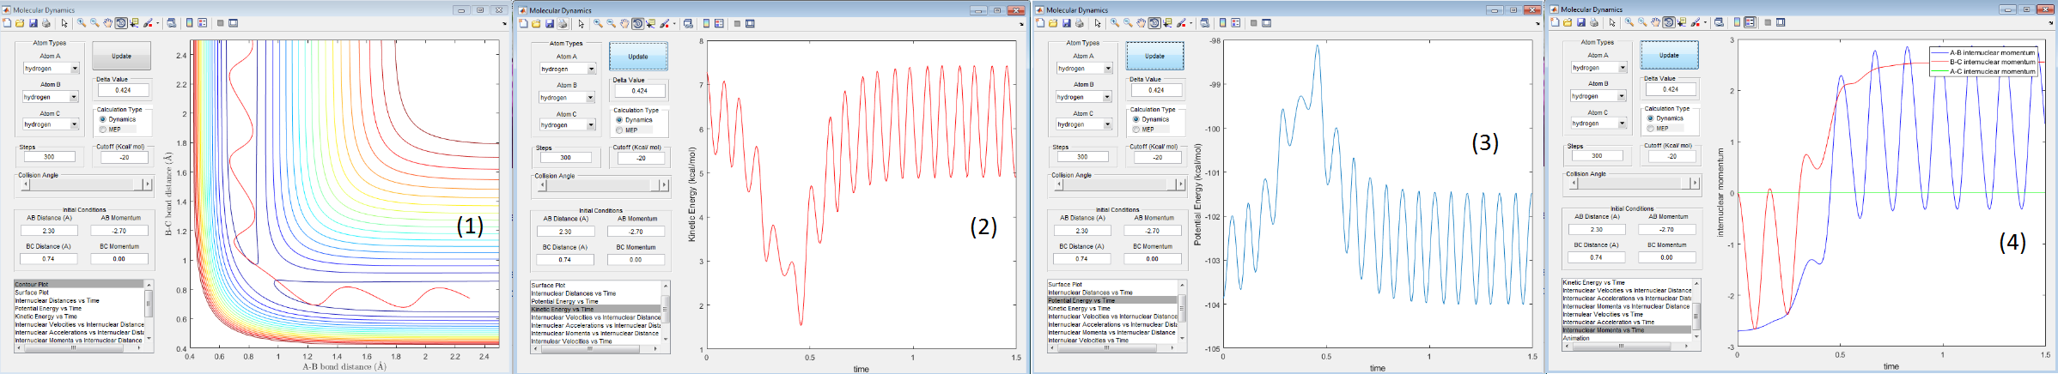Image resolution: width=2058 pixels, height=374 pixels.
Task: Toggle Insert Legend icon in momentum plot window
Action: coord(1750,22)
